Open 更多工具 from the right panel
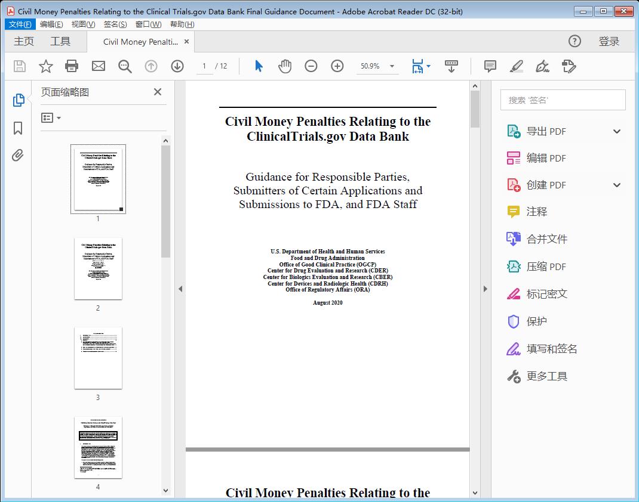Viewport: 639px width, 502px height. pos(547,376)
